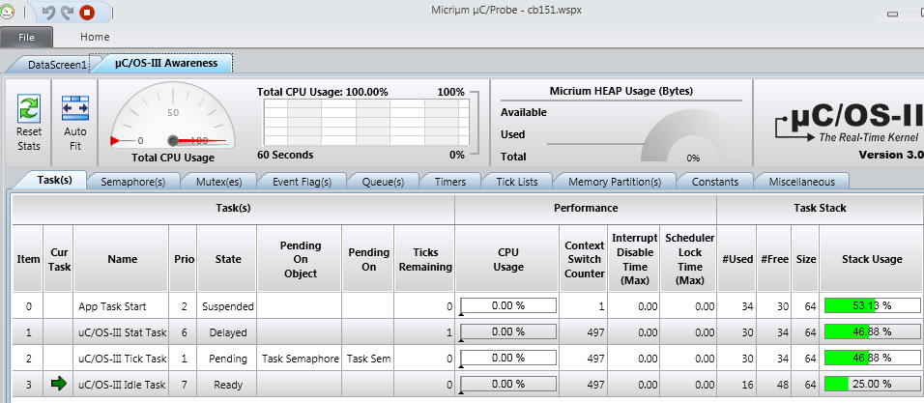Open the Miscellaneous tab

pyautogui.click(x=801, y=182)
